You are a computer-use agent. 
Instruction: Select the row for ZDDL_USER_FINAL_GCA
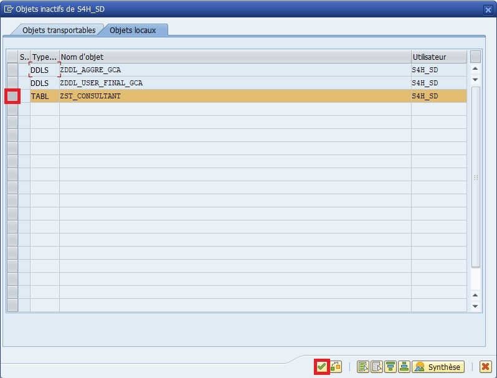12,83
